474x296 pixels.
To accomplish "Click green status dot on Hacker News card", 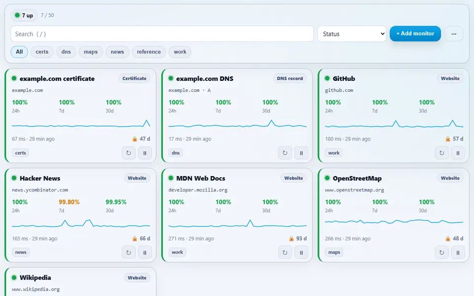I will click(14, 178).
